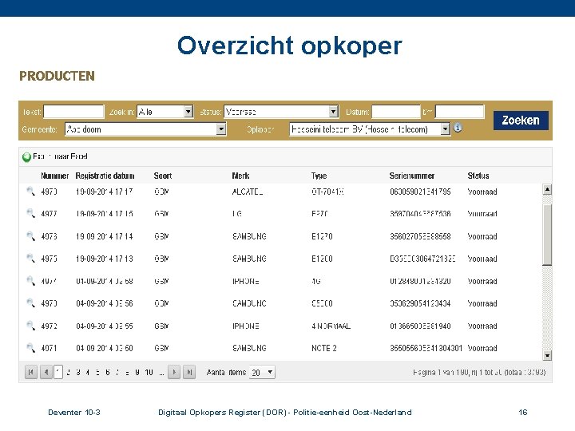Go to the next page of results
Screen dimensions: 575x431
[174, 373]
